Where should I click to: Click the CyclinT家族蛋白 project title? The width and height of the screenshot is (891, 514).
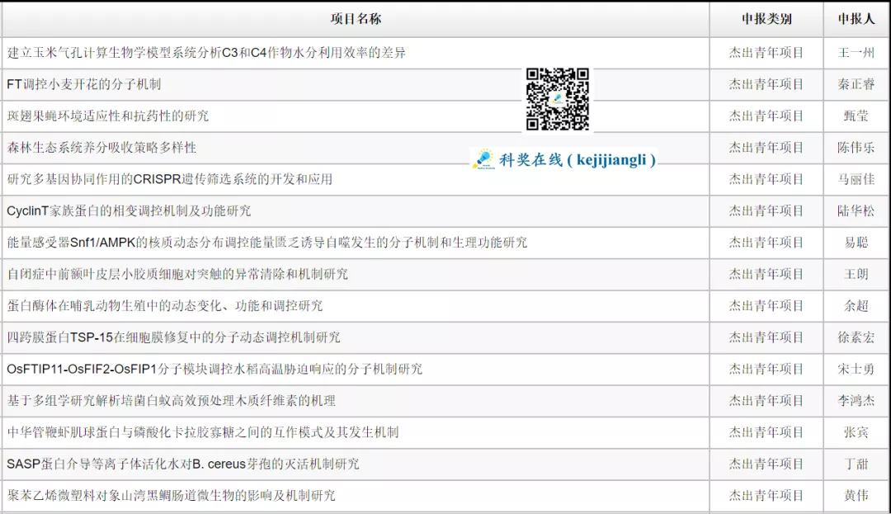[x=129, y=211]
